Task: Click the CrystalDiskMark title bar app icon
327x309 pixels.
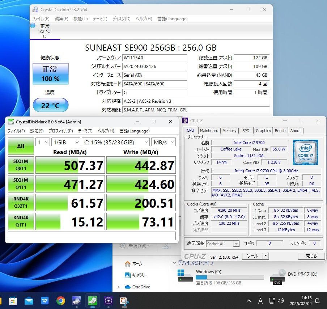Action: pos(11,122)
